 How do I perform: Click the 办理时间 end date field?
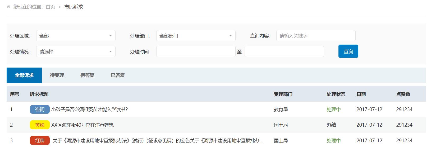pos(284,51)
